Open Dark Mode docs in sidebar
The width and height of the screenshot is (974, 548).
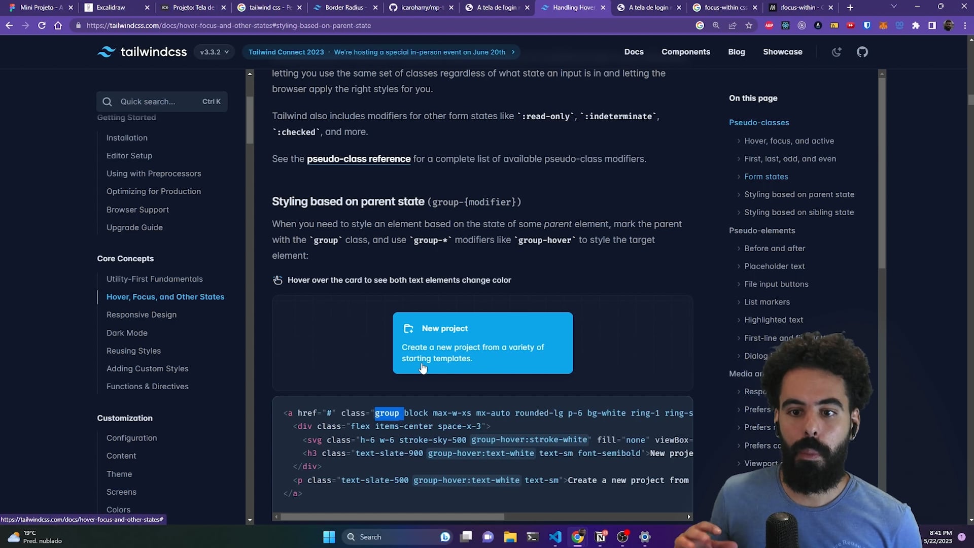[127, 333]
